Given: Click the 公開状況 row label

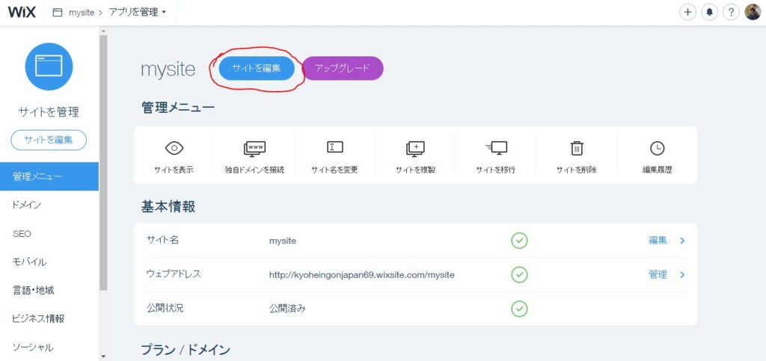Looking at the screenshot, I should pyautogui.click(x=165, y=308).
